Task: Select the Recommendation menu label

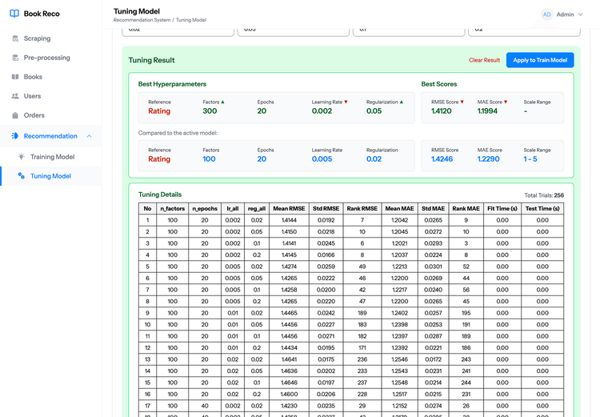Action: coord(50,136)
